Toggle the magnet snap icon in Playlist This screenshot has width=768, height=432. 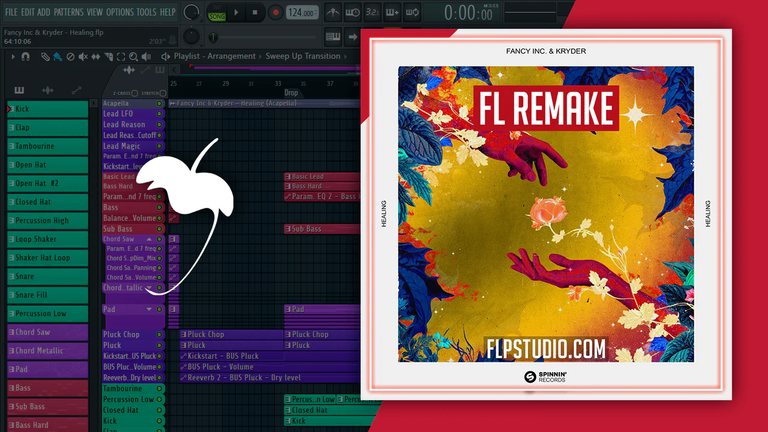point(25,56)
